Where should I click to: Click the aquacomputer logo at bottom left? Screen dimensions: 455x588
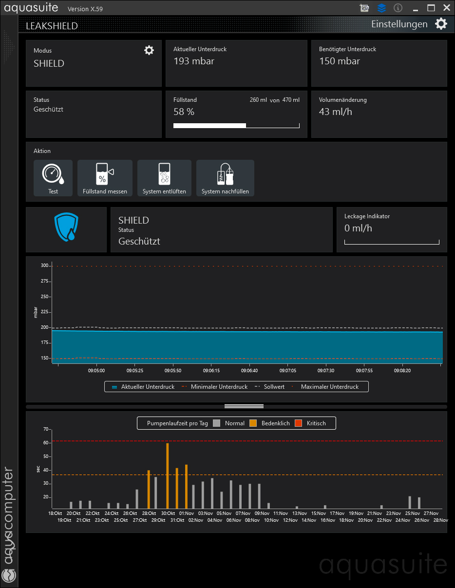click(9, 575)
